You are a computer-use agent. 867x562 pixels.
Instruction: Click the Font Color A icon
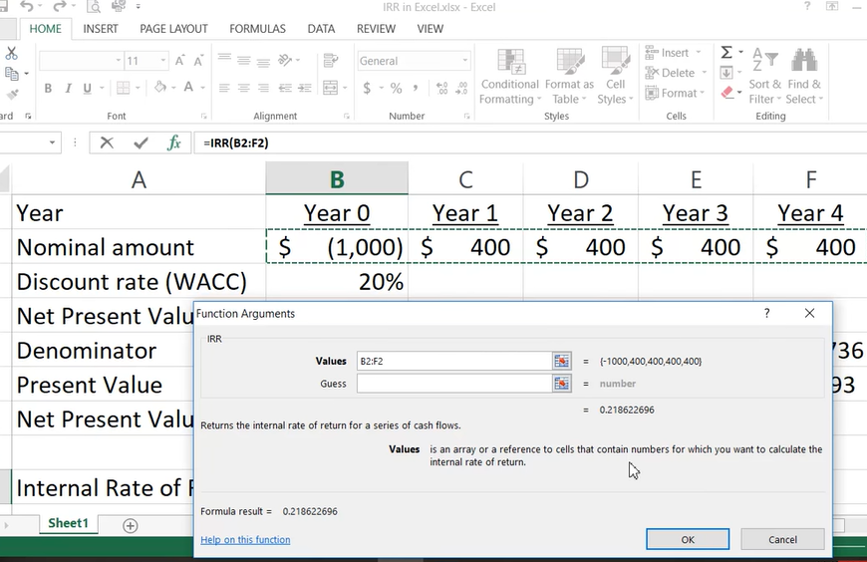click(188, 87)
